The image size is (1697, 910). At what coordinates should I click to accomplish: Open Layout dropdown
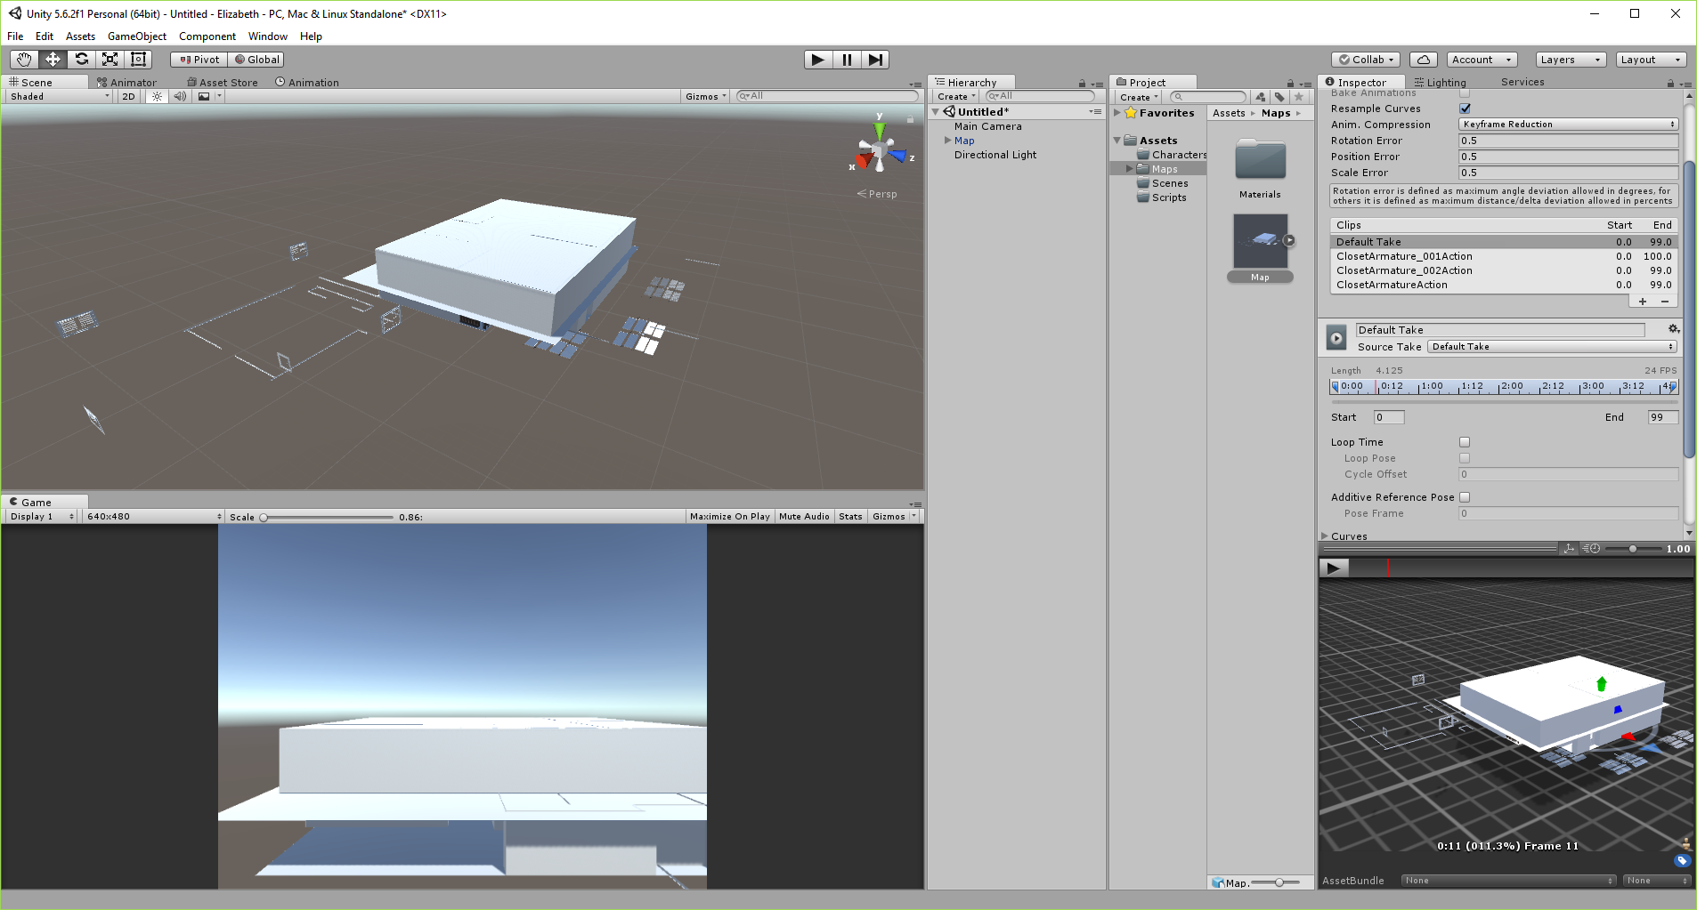pyautogui.click(x=1651, y=60)
